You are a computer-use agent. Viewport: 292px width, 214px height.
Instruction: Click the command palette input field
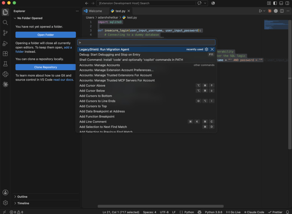click(146, 43)
